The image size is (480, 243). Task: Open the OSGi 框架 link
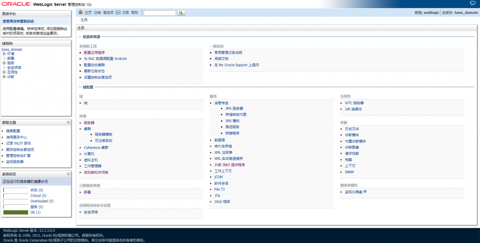click(222, 202)
